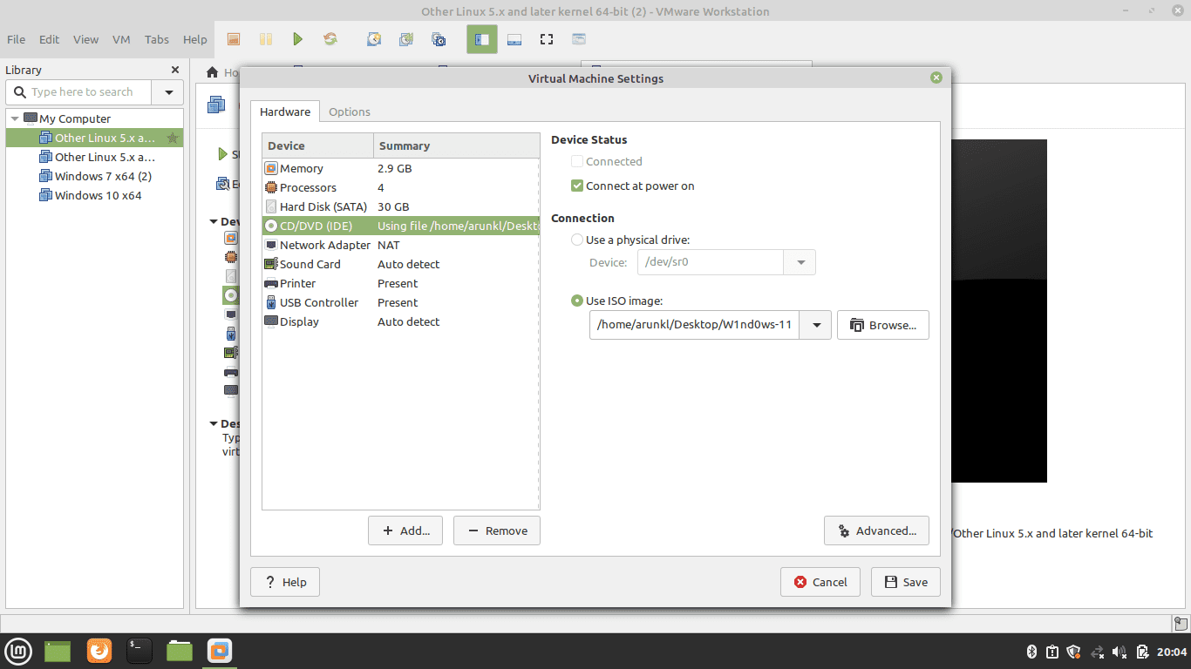Image resolution: width=1191 pixels, height=669 pixels.
Task: Click the Home tab house icon
Action: click(212, 72)
